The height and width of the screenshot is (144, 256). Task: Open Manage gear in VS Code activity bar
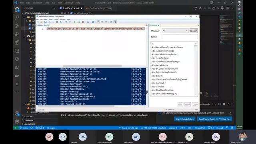pos(17,122)
